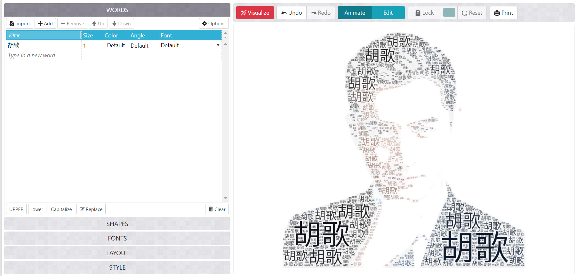Click the Visualize wand button
Image resolution: width=577 pixels, height=276 pixels.
tap(255, 13)
